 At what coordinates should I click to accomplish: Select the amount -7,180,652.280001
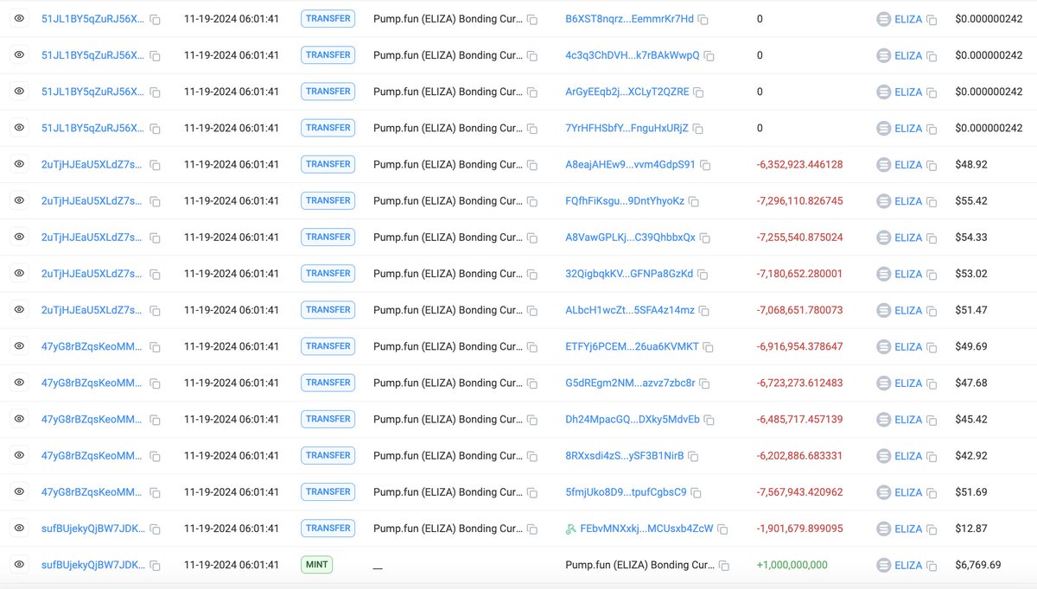799,274
